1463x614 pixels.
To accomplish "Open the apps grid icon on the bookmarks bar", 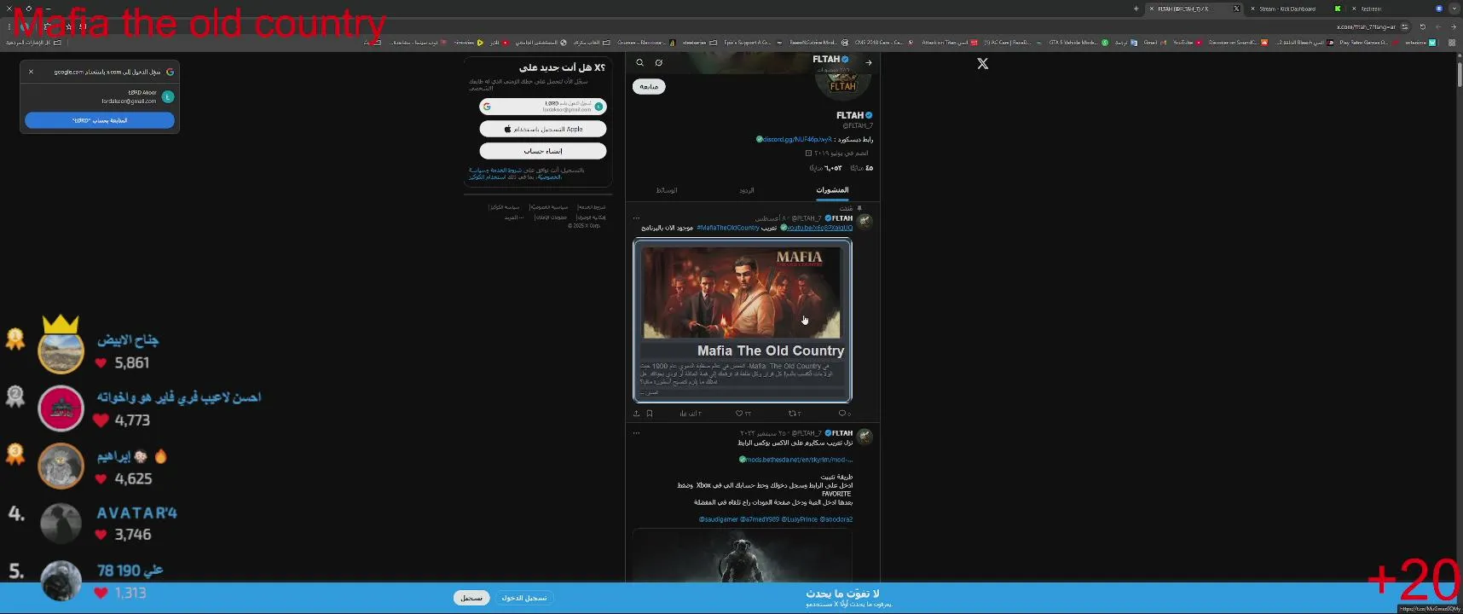I will coord(1453,42).
